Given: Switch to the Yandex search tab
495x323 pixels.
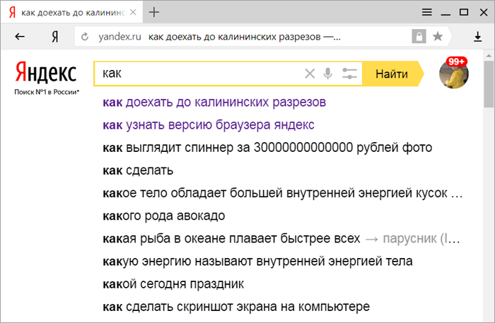Looking at the screenshot, I should tap(71, 12).
